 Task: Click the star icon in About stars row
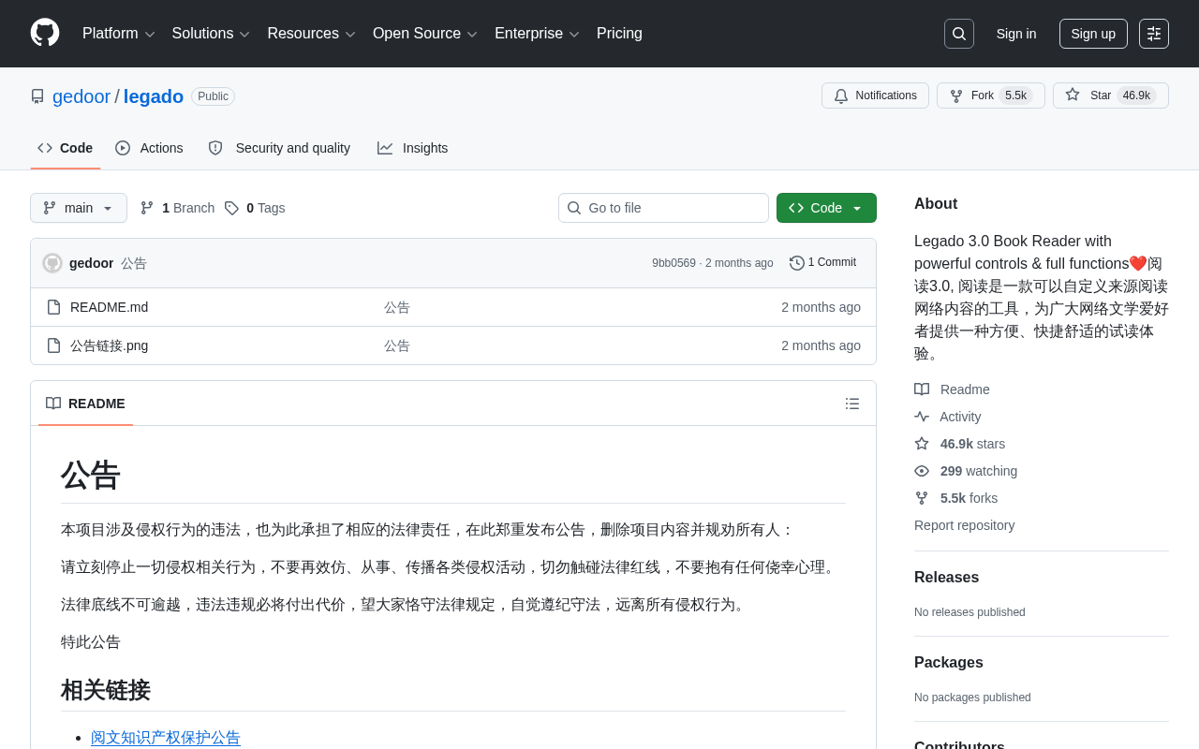click(922, 444)
